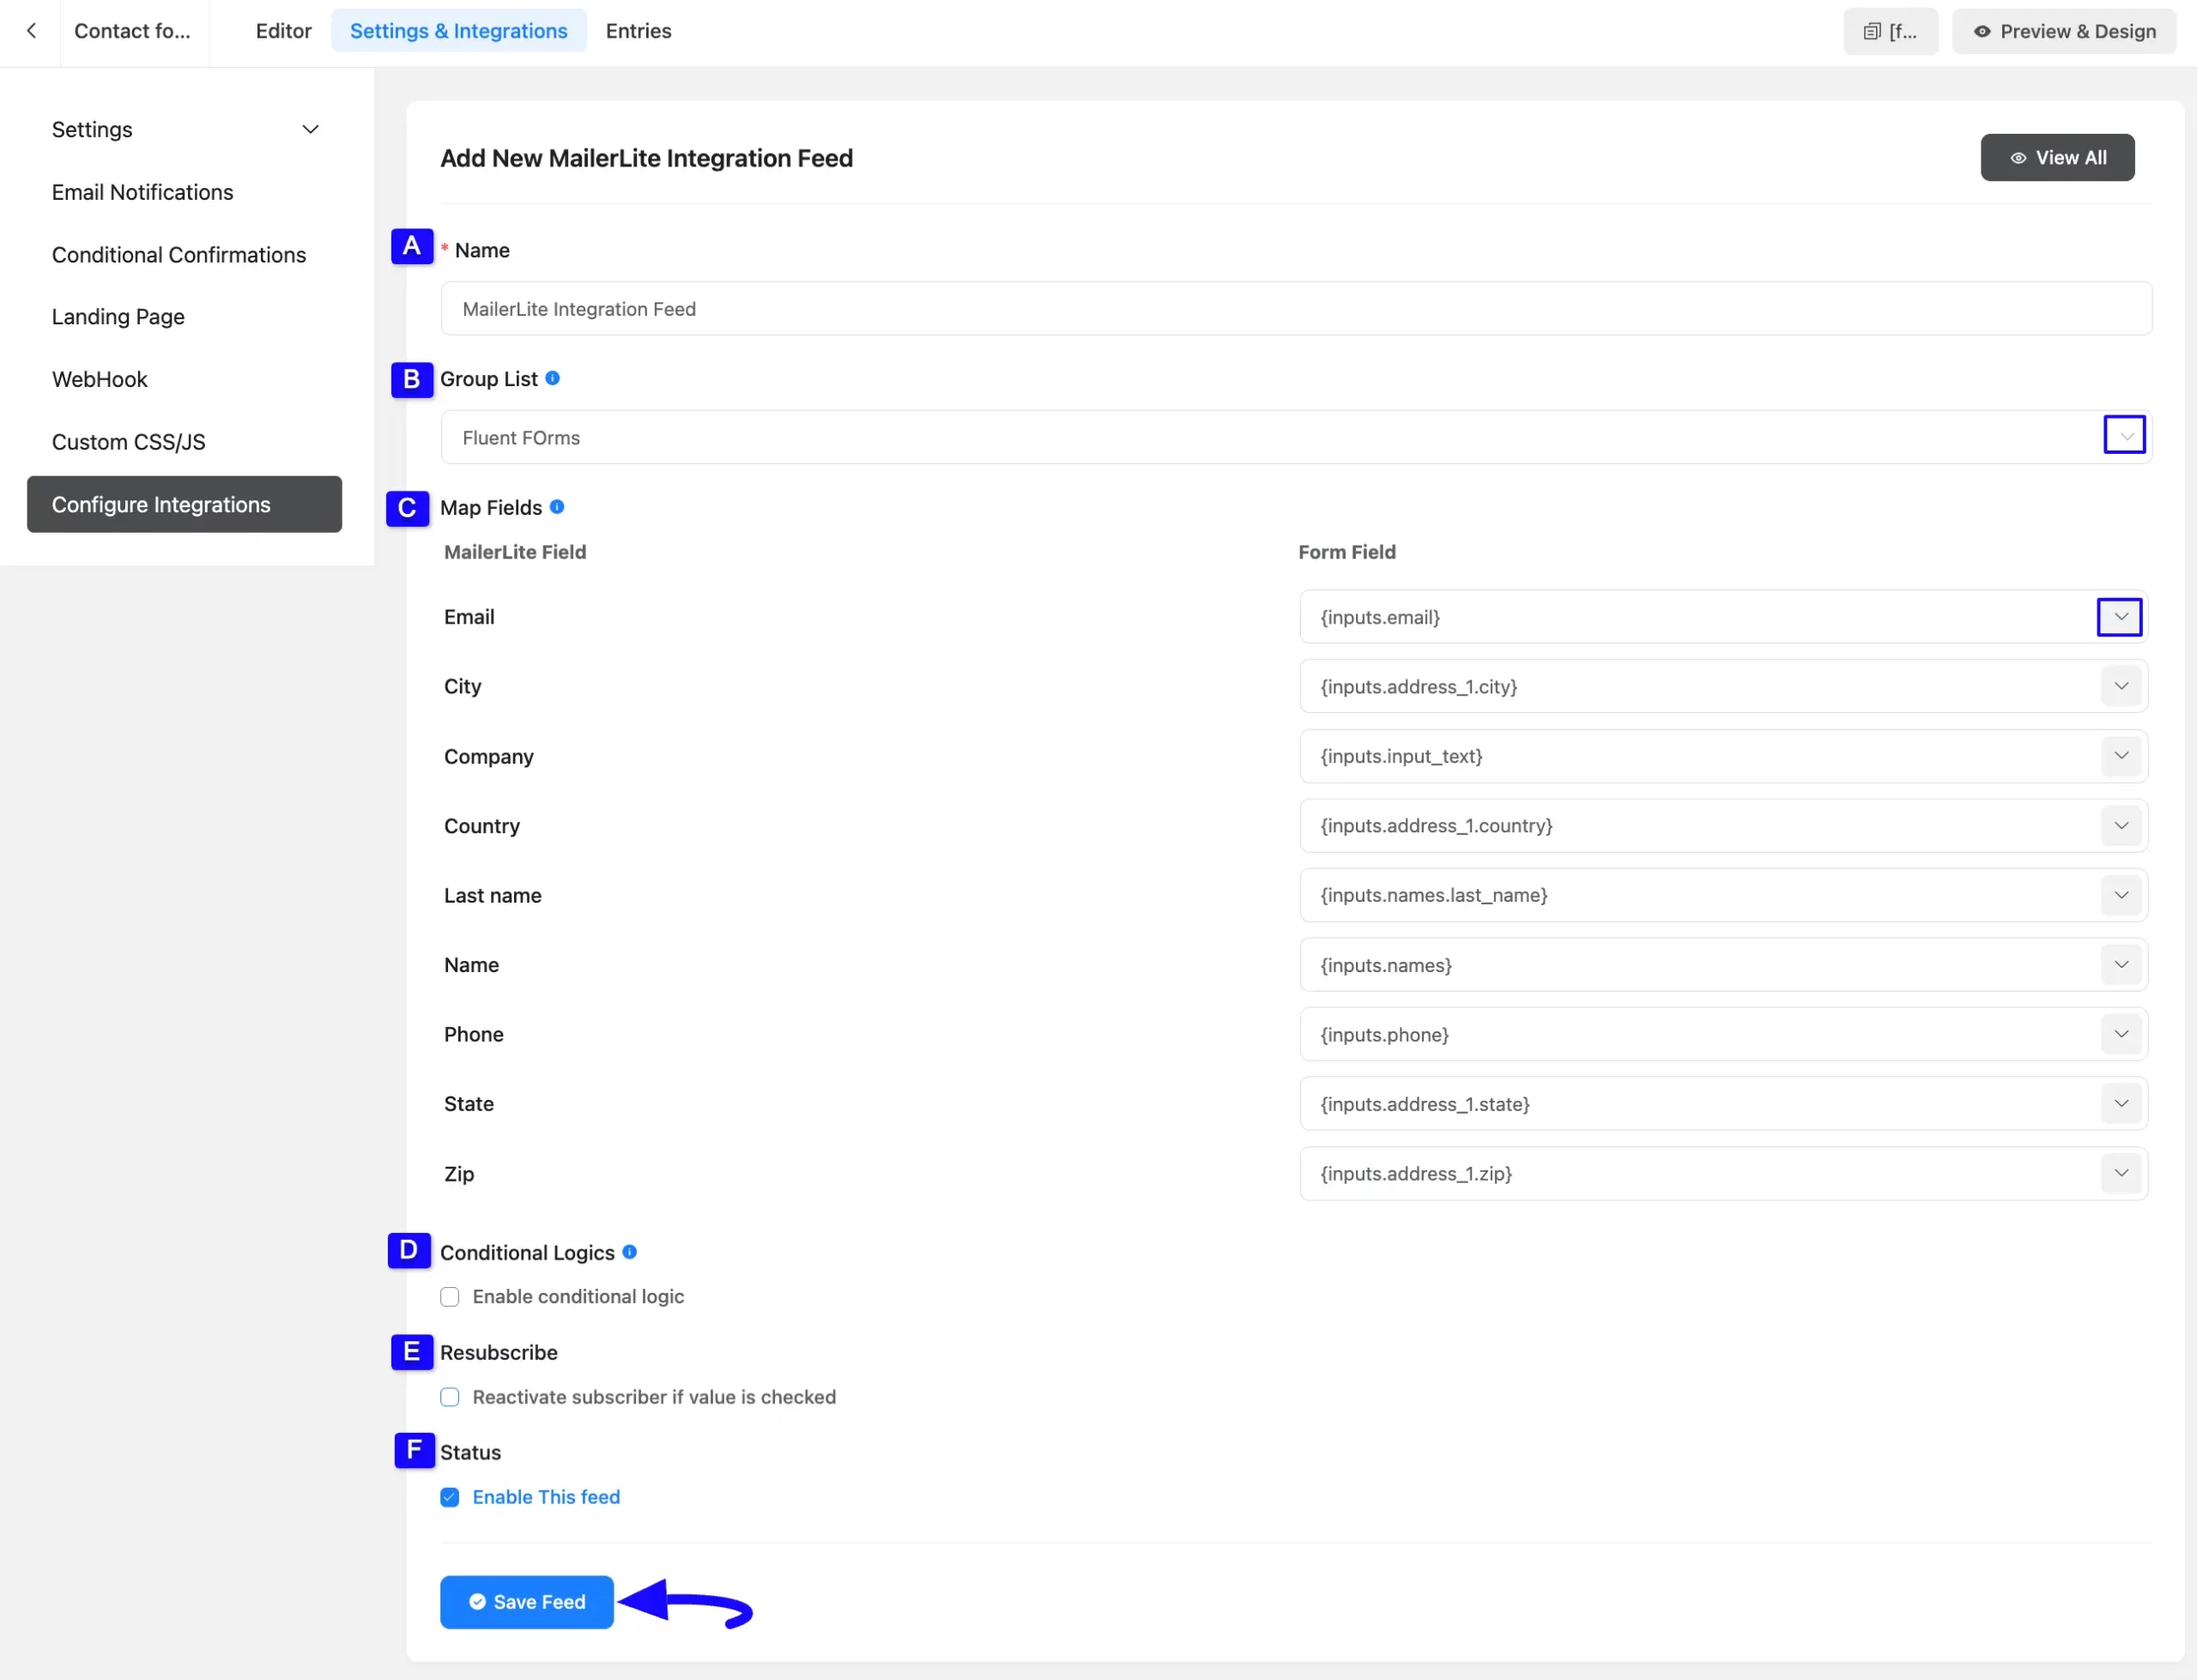Open WebHook in the sidebar
This screenshot has width=2197, height=1680.
click(x=99, y=379)
